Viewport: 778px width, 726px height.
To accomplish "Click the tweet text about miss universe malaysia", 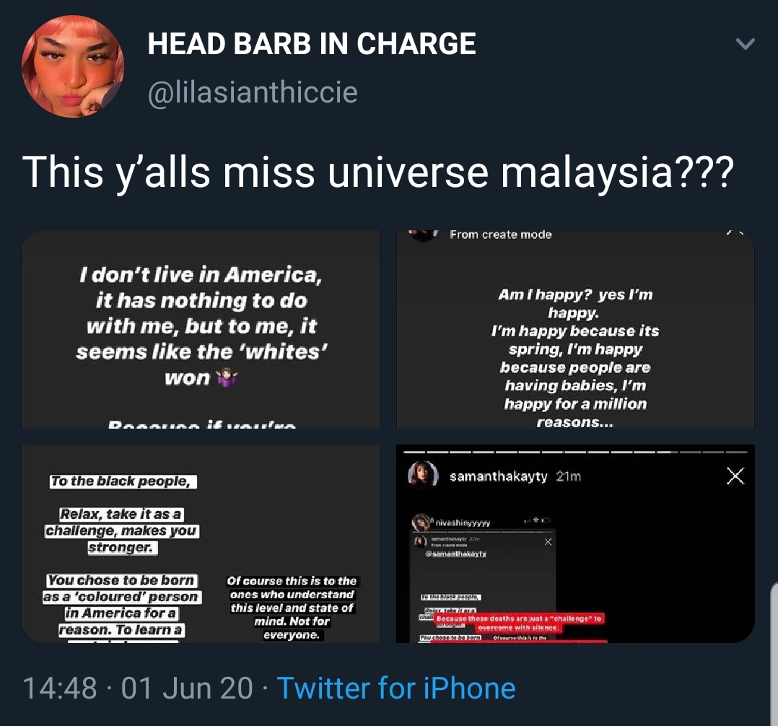I will [377, 172].
